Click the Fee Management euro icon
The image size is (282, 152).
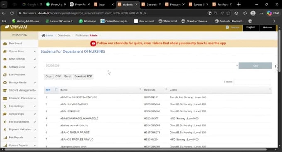click(x=5, y=122)
